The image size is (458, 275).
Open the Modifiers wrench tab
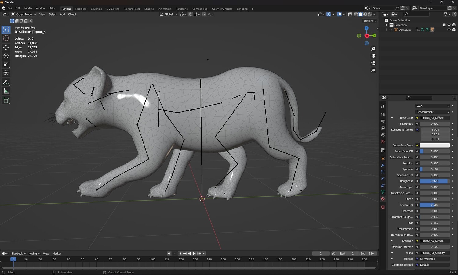pyautogui.click(x=383, y=165)
